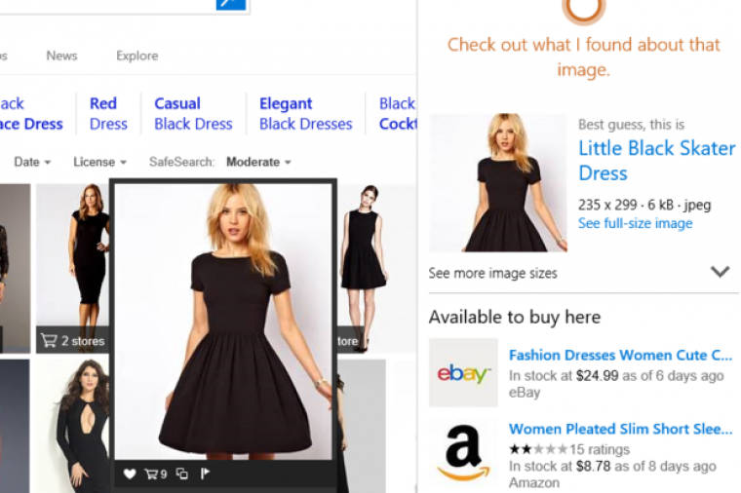Click the $24.99 in stock price text
Image resolution: width=741 pixels, height=493 pixels.
pyautogui.click(x=616, y=376)
